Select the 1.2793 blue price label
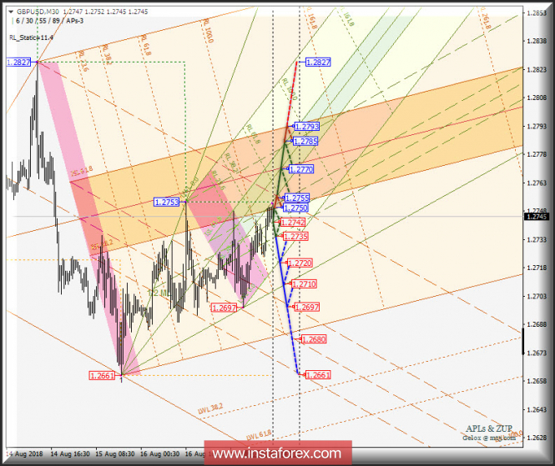 pyautogui.click(x=307, y=126)
